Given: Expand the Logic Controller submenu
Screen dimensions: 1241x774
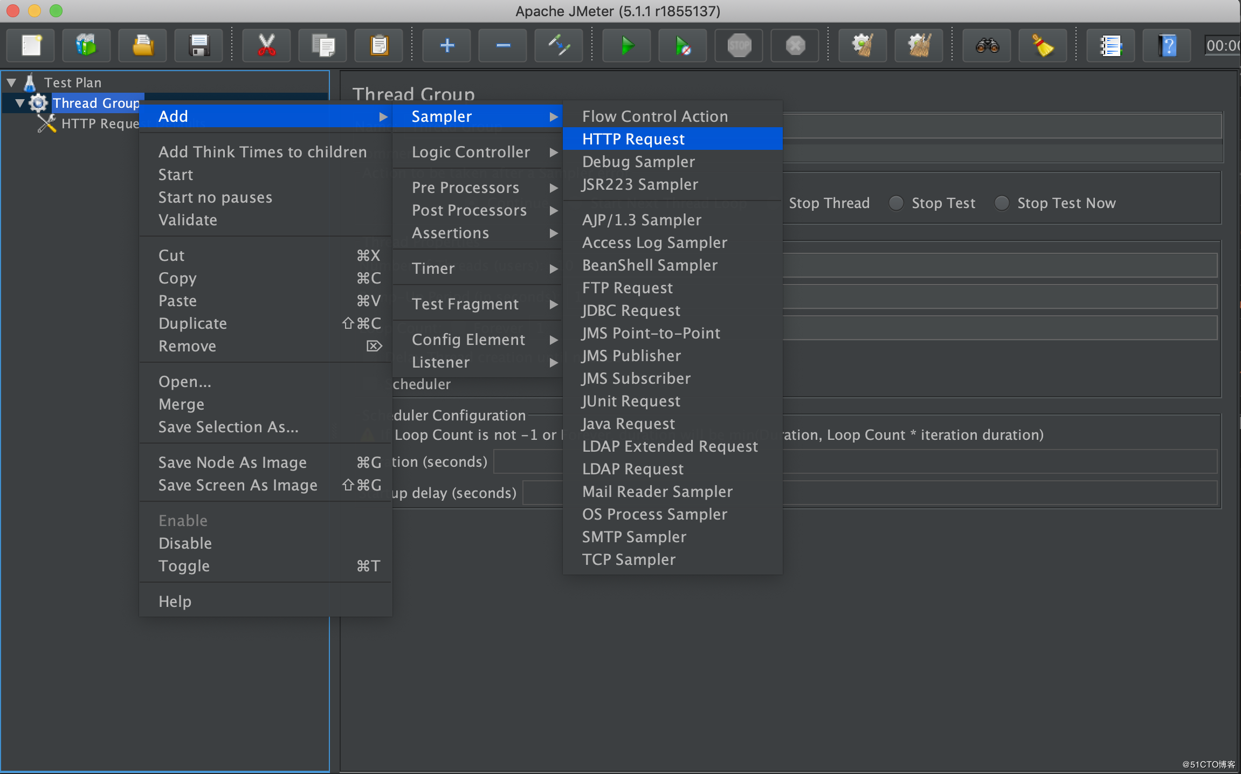Looking at the screenshot, I should click(x=478, y=152).
